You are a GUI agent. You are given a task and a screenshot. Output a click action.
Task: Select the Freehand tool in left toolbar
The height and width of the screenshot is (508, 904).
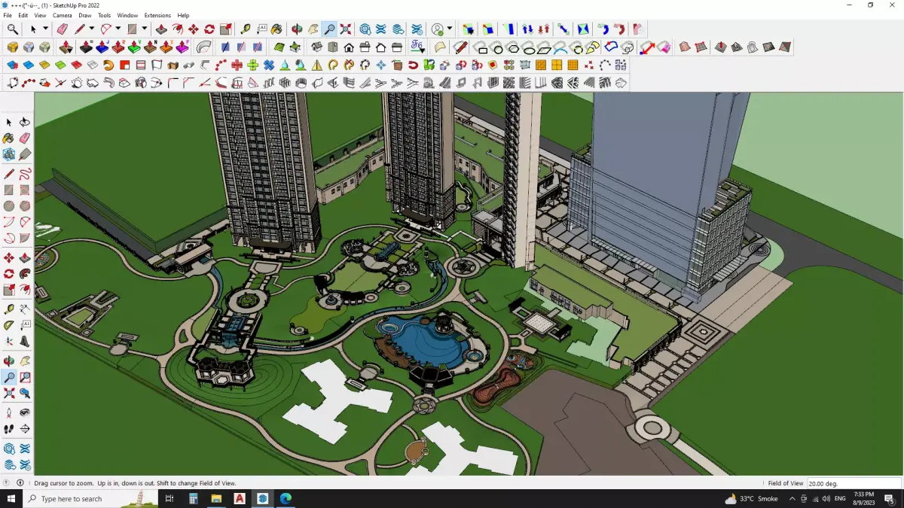(x=25, y=174)
